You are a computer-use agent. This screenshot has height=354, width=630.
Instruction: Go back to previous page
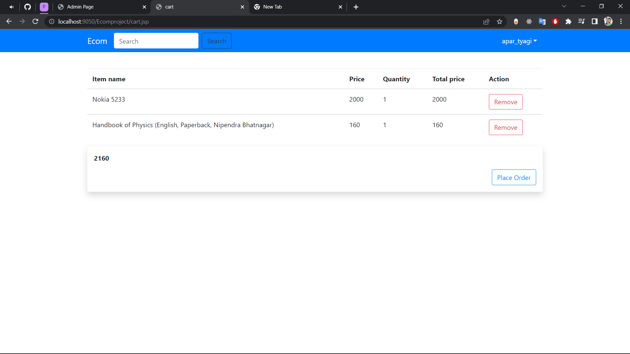tap(9, 22)
